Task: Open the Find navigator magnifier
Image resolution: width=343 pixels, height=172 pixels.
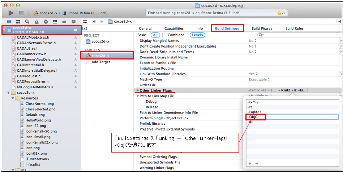Action: pos(27,22)
